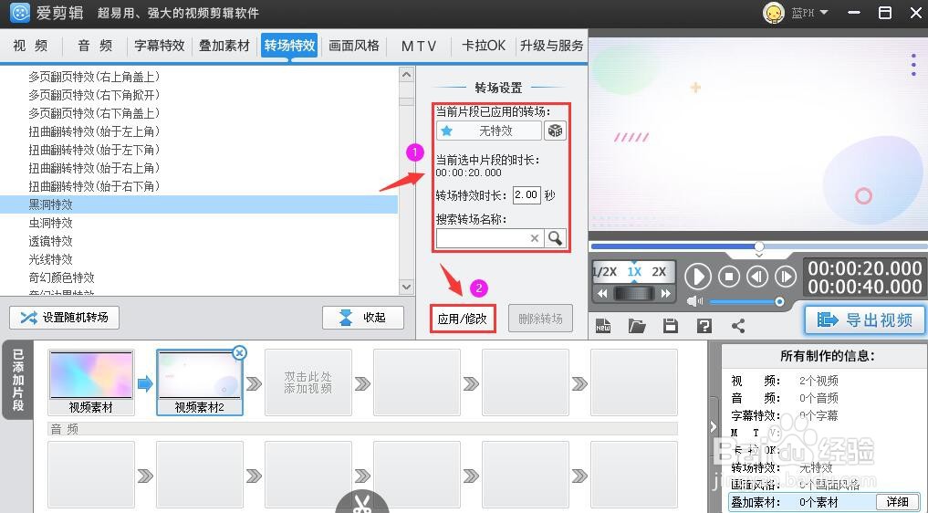Create a new project with New icon

tap(603, 325)
